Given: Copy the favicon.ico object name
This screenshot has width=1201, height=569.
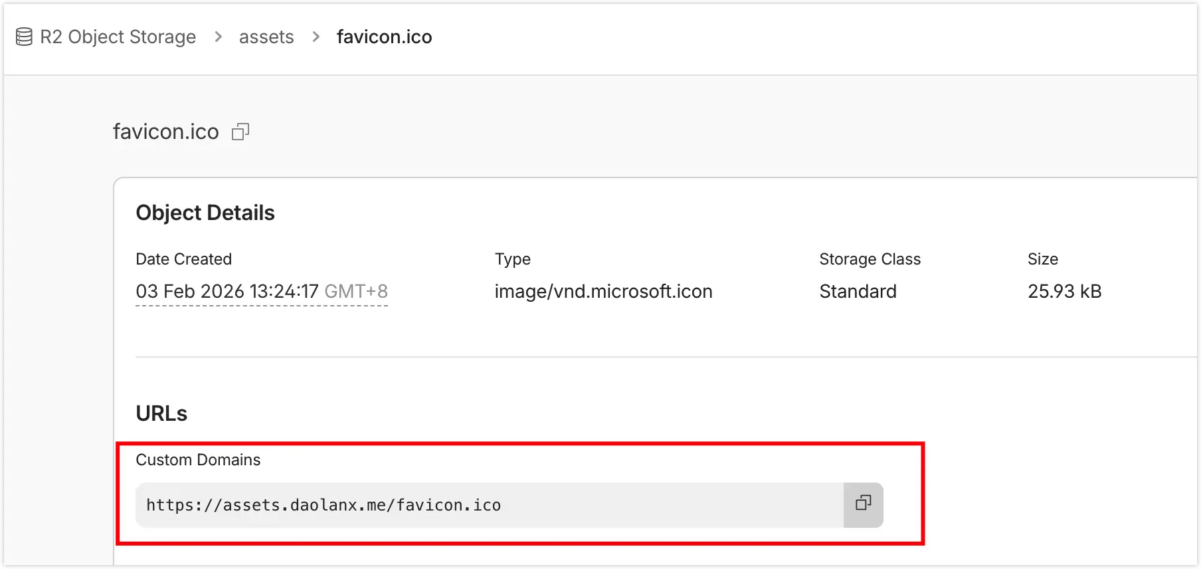Looking at the screenshot, I should tap(240, 132).
